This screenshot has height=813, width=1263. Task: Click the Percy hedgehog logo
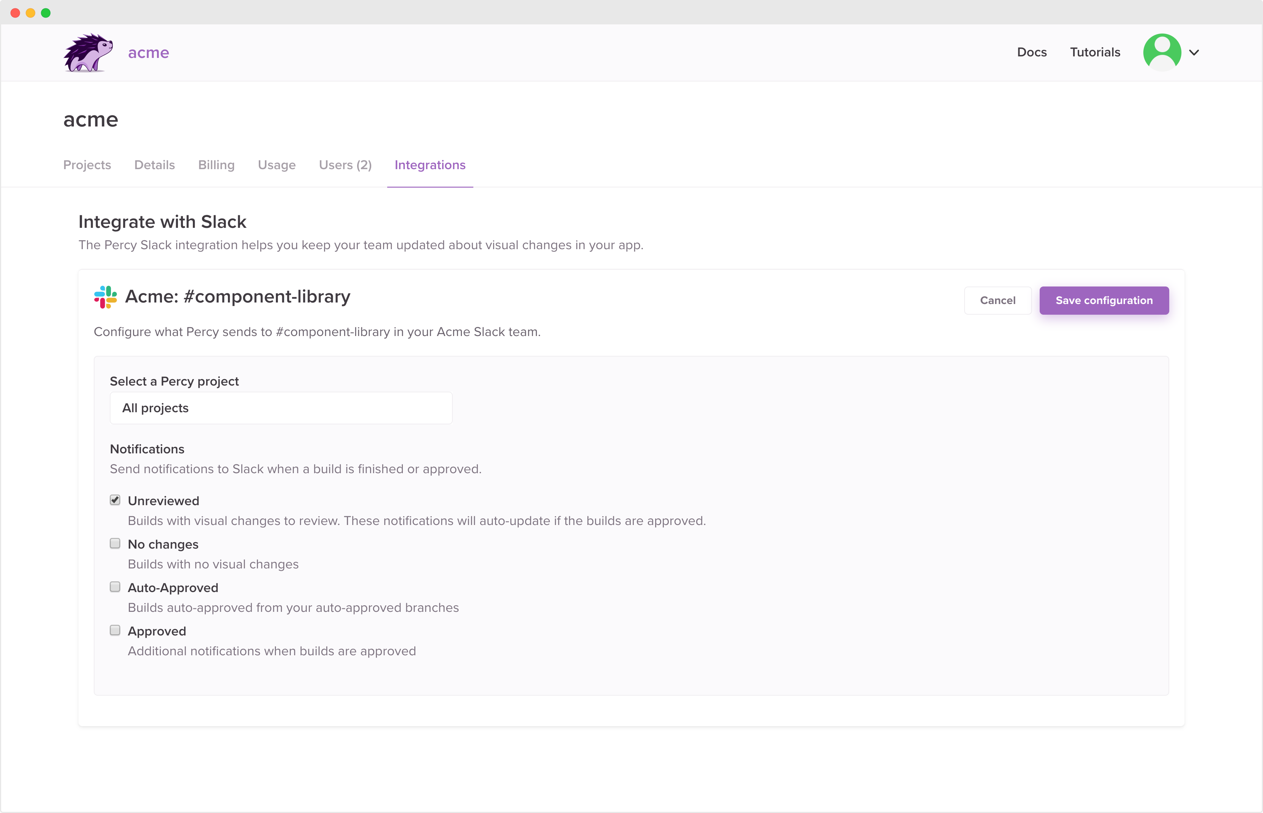click(88, 52)
